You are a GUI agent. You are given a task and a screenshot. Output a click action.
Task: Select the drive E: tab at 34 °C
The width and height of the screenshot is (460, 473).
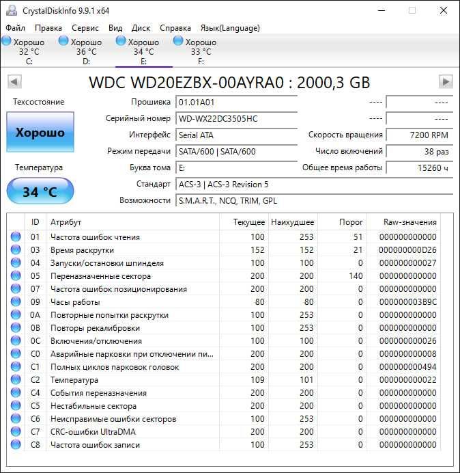click(x=144, y=51)
